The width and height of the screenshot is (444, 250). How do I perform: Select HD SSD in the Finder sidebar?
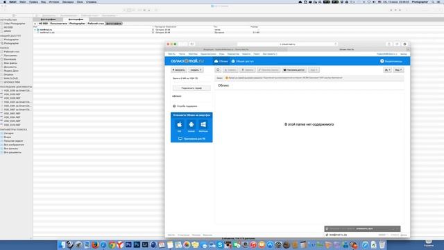pos(8,27)
